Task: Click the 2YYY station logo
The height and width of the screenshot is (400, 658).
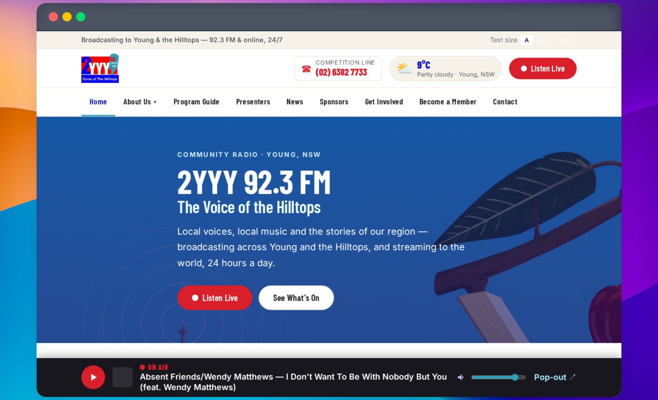Action: (100, 69)
